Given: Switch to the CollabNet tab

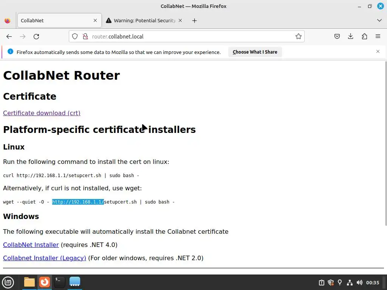Looking at the screenshot, I should click(x=59, y=20).
